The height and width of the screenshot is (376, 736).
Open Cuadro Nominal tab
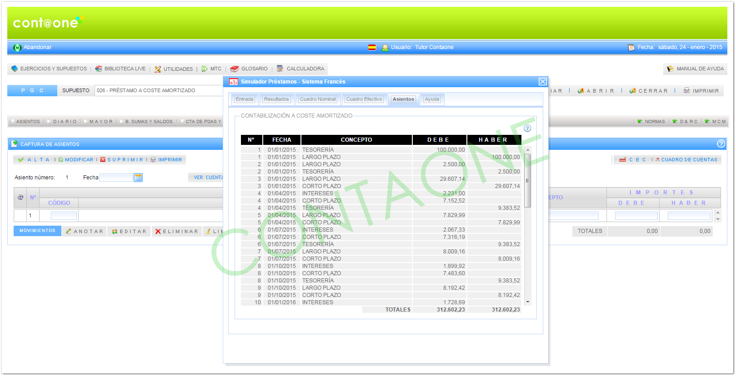tap(318, 99)
